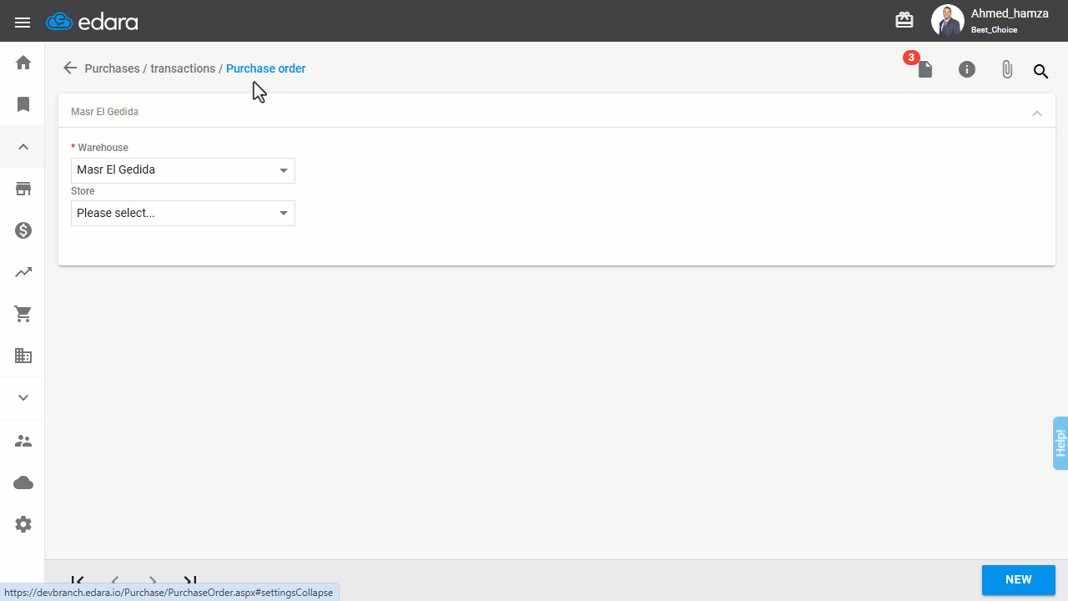Open the shopping cart module icon
1068x601 pixels.
point(23,314)
